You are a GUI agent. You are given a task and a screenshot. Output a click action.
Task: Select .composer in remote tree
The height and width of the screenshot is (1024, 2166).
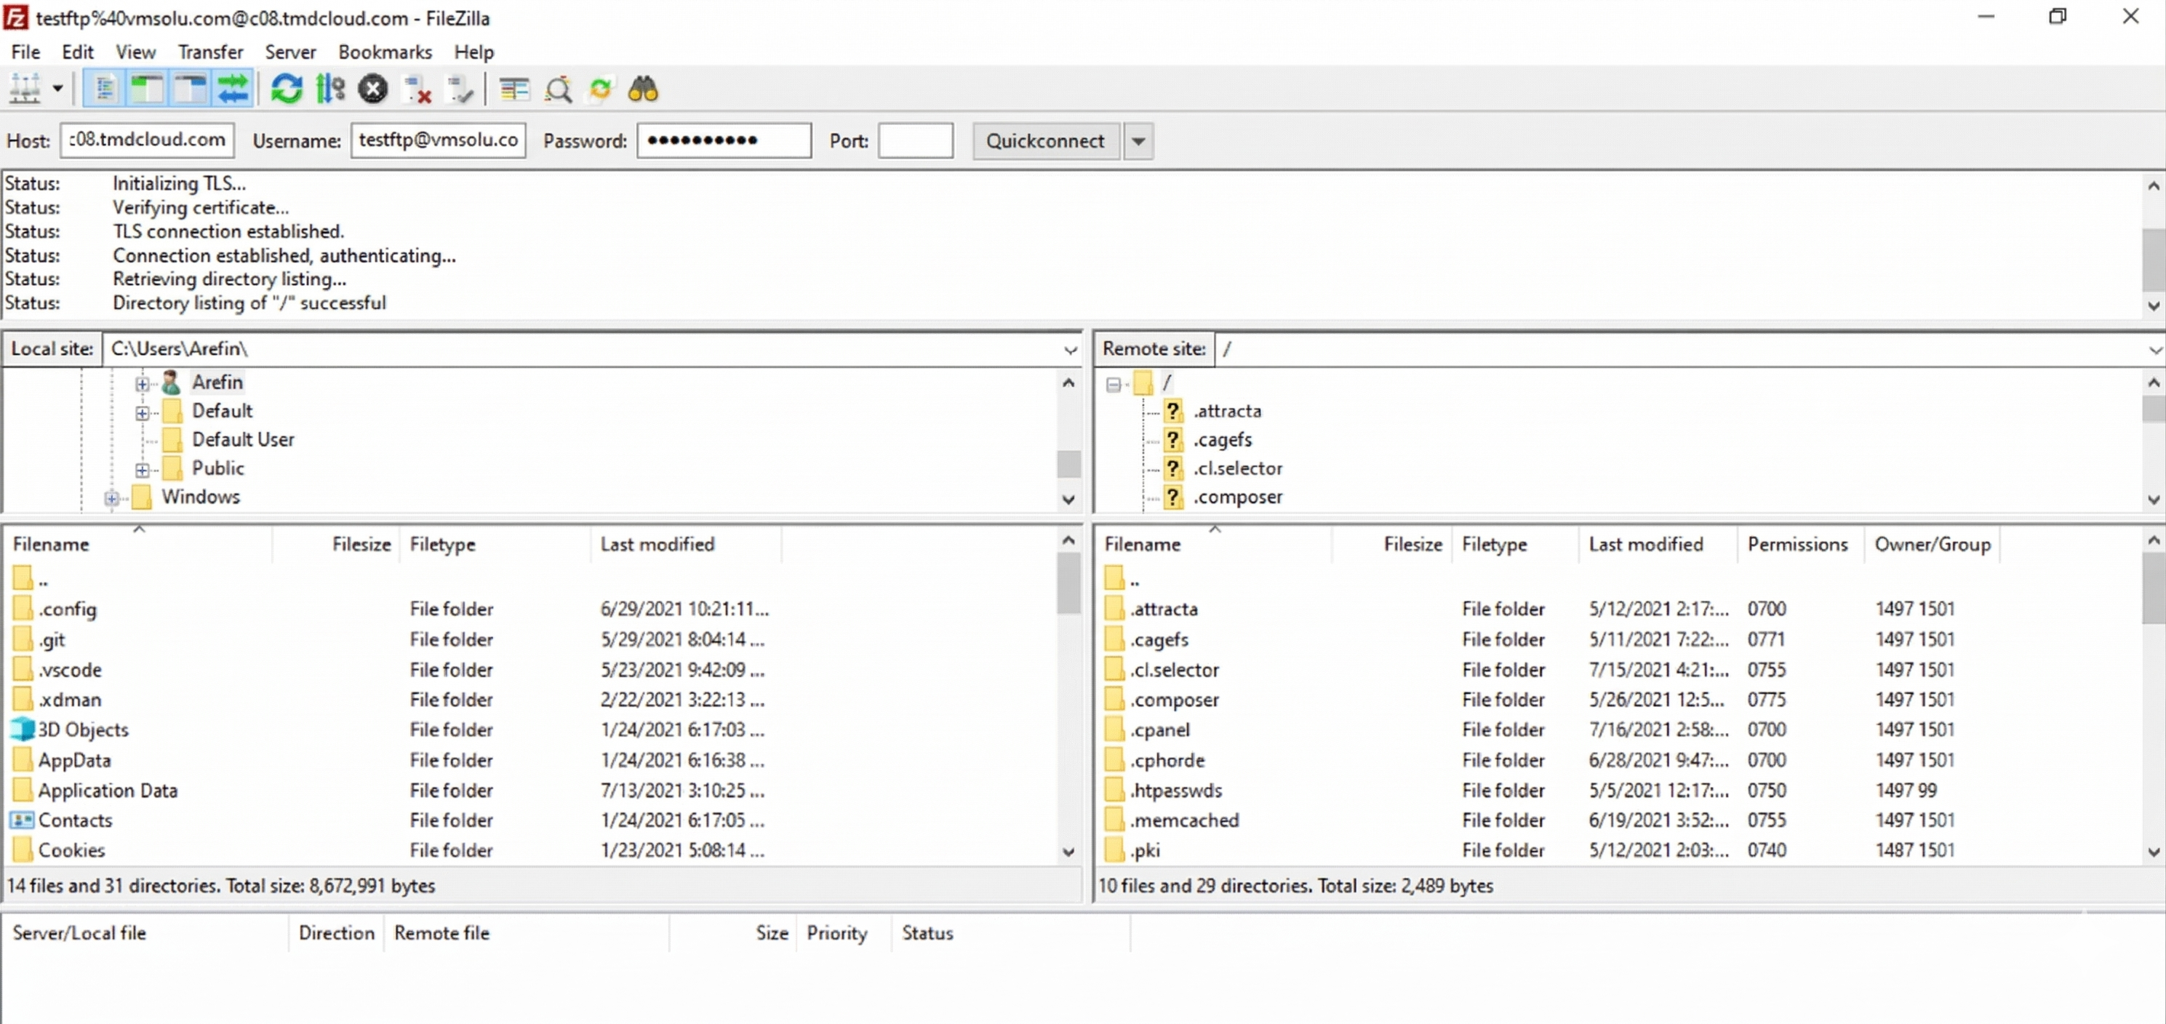[x=1238, y=496]
